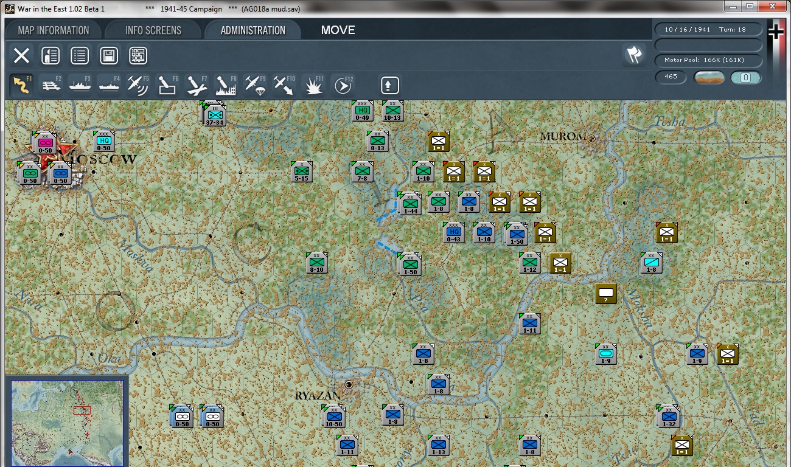Activate Air Transport mode (F9)
This screenshot has height=467, width=791.
[x=256, y=85]
